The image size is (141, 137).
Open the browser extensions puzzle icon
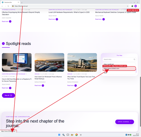[132, 6]
